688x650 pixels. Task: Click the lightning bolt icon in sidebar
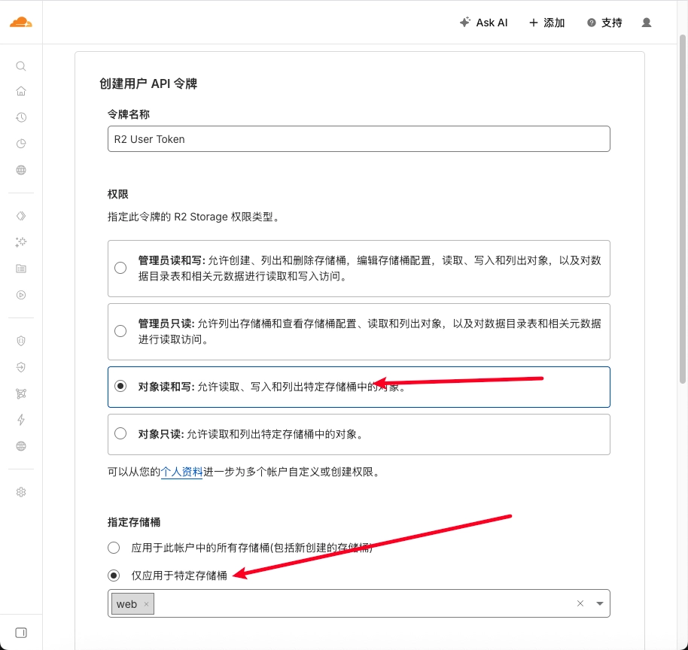point(21,420)
